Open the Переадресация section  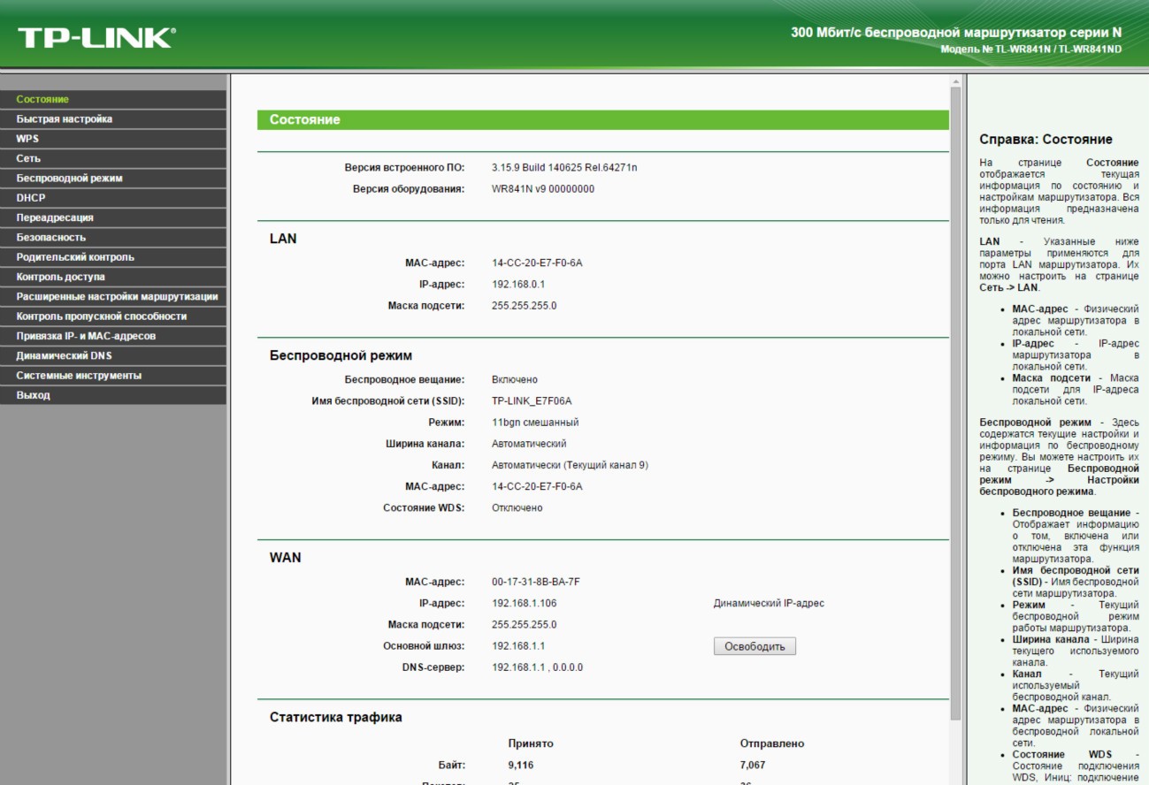coord(55,217)
